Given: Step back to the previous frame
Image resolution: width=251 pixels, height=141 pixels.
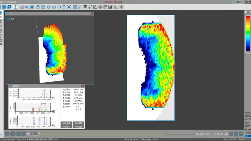Looking at the screenshot, I should click(x=7, y=134).
